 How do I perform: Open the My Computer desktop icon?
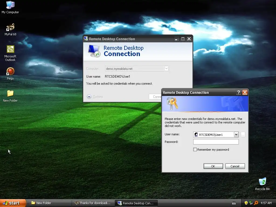pyautogui.click(x=10, y=7)
